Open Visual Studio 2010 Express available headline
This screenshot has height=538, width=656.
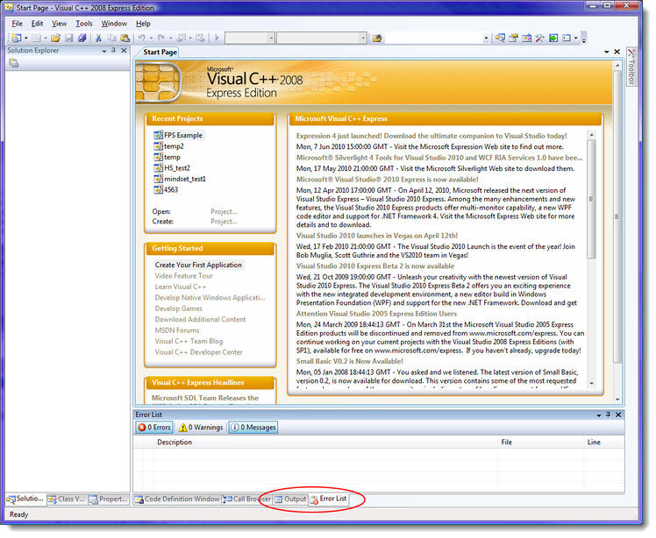click(387, 180)
